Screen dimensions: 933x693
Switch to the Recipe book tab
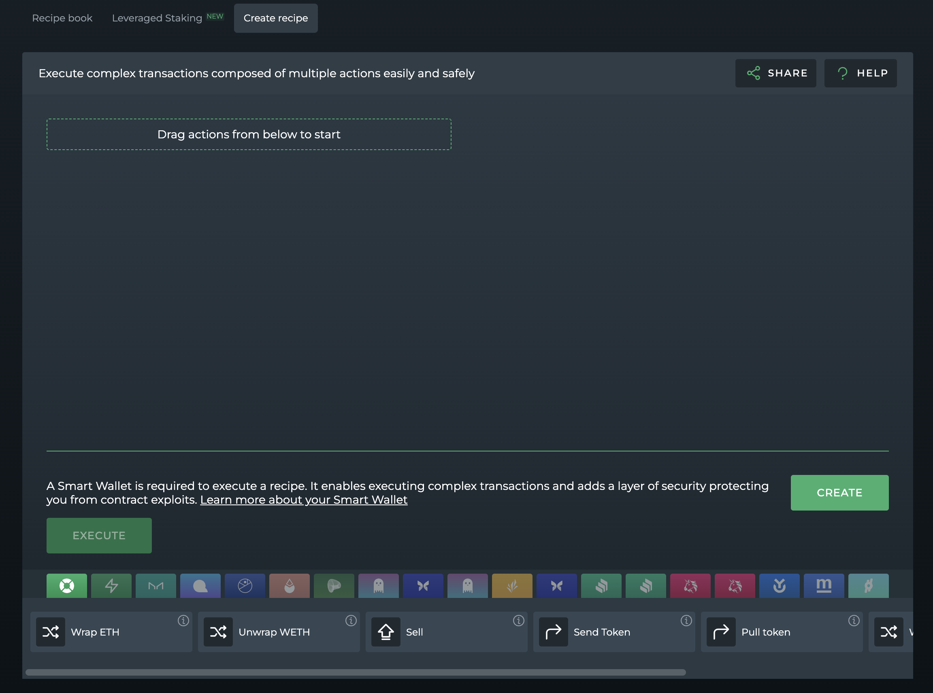62,18
